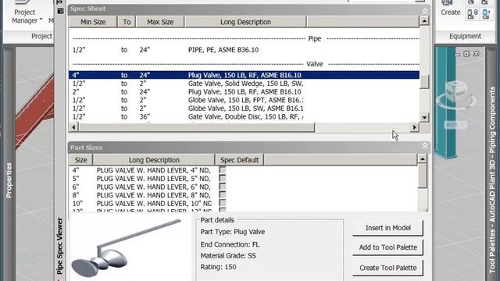The width and height of the screenshot is (500, 281).
Task: Click the Insert in Model button
Action: [x=387, y=228]
